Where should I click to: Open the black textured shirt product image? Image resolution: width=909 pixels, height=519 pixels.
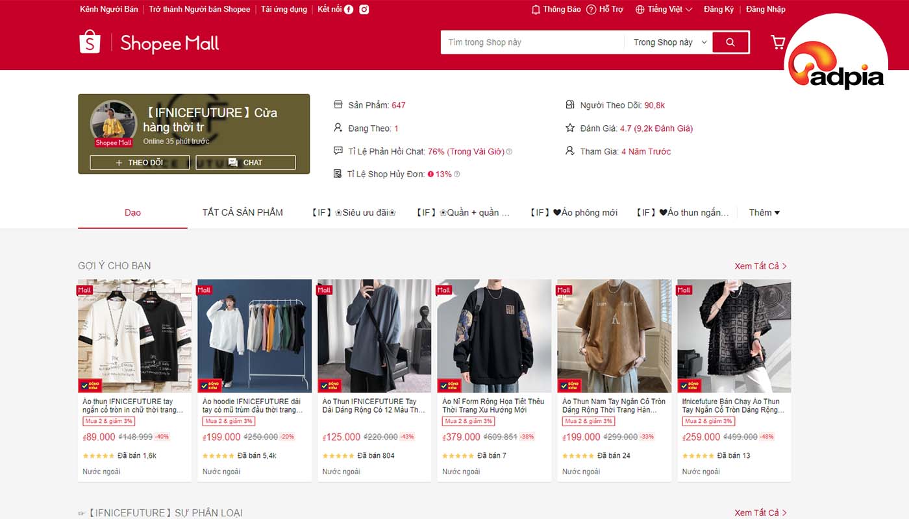(734, 336)
